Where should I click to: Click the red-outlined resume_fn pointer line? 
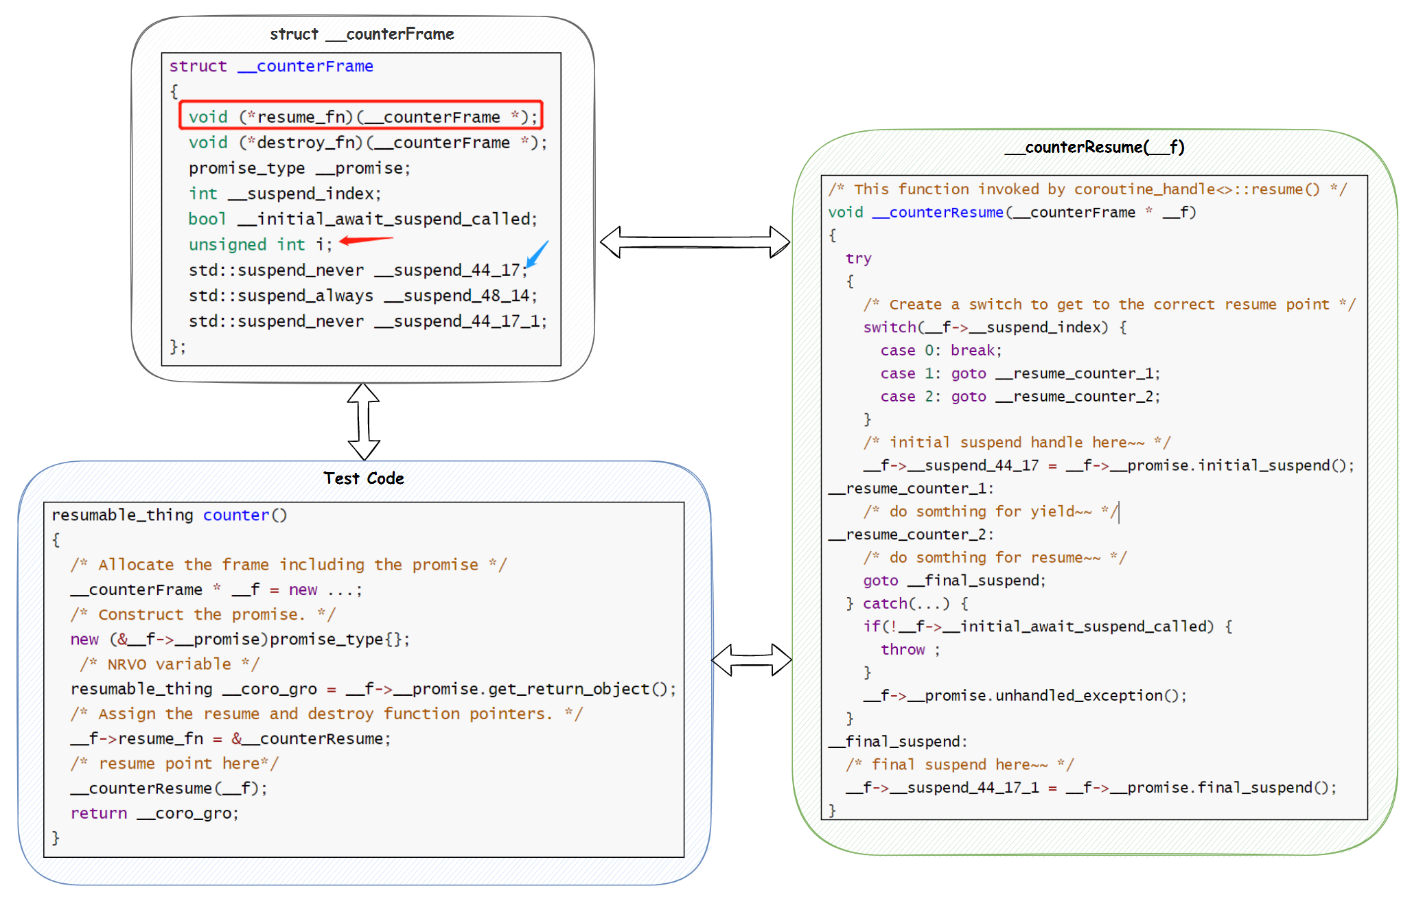(x=361, y=116)
